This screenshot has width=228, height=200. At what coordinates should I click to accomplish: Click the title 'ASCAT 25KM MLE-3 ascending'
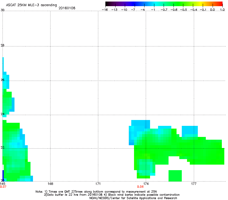click(x=31, y=5)
